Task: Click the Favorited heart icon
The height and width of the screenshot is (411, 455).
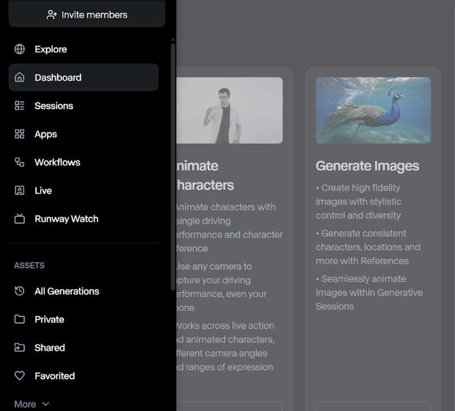Action: click(x=20, y=376)
